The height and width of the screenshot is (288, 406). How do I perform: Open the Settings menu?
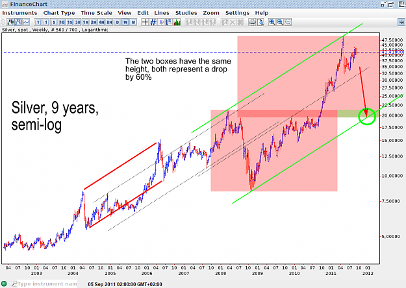(x=237, y=13)
